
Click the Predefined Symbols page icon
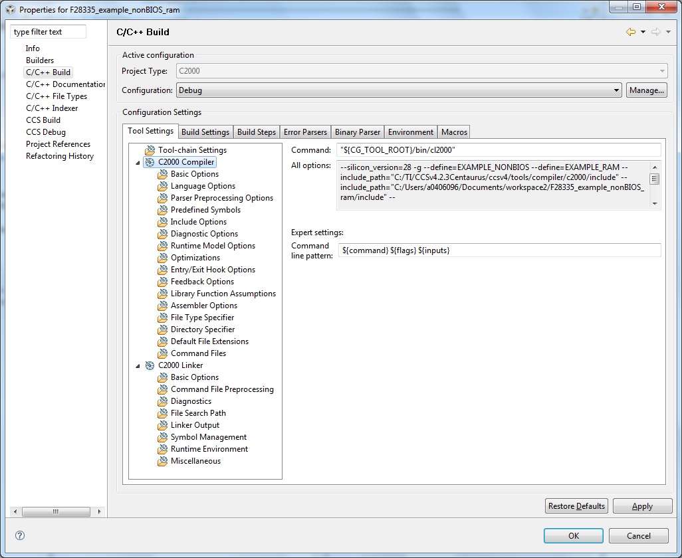point(163,209)
